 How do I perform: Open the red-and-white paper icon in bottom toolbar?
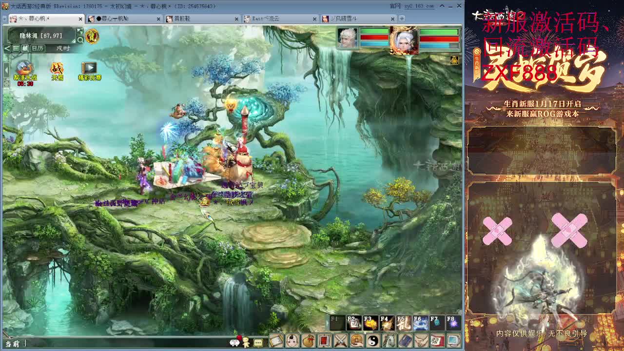click(x=437, y=341)
